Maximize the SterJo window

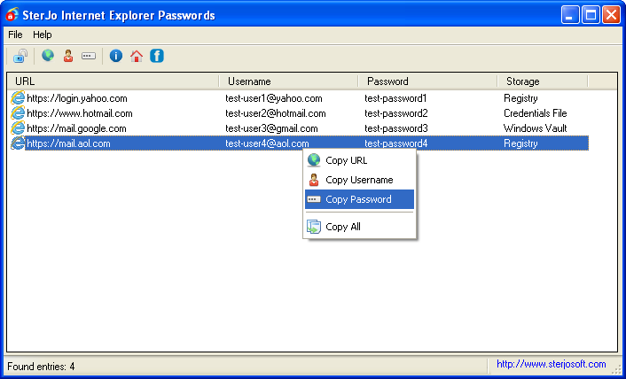click(x=591, y=15)
